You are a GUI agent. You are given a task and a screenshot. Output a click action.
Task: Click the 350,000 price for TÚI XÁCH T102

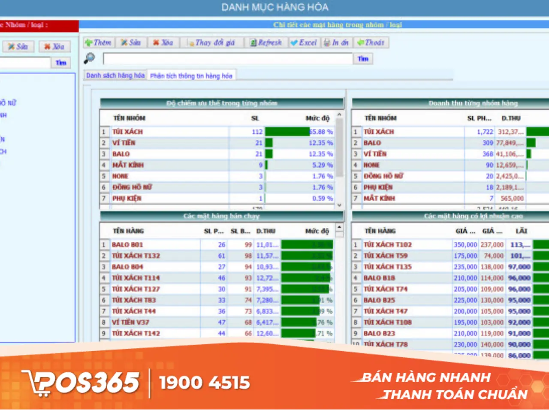tap(465, 244)
